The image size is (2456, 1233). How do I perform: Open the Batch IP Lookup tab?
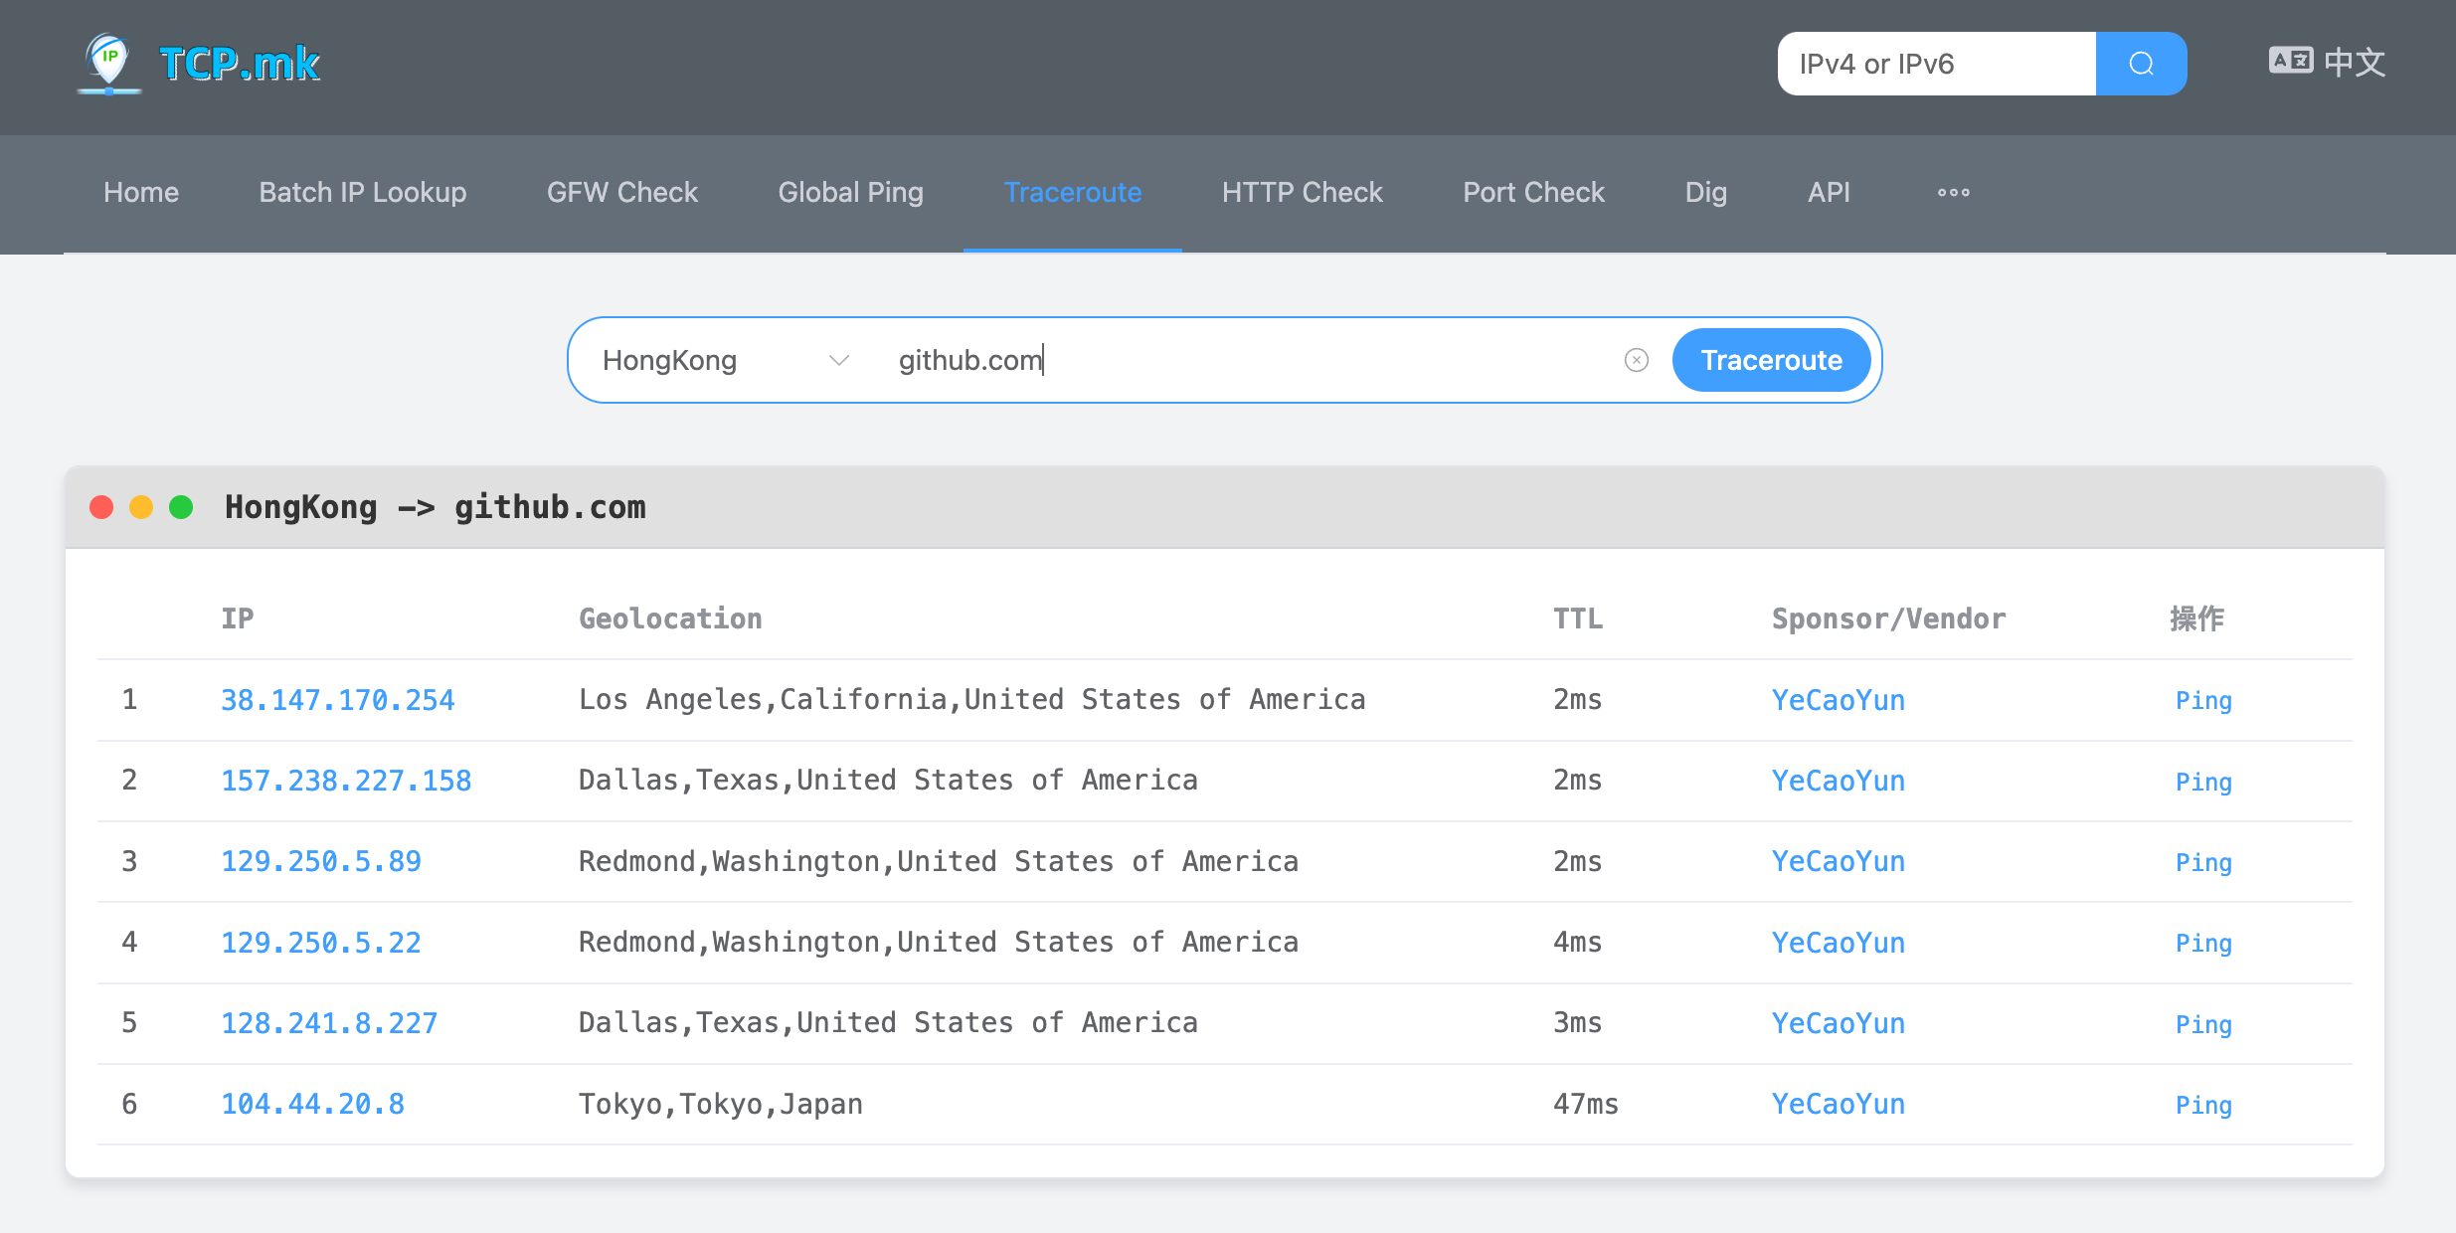point(363,193)
